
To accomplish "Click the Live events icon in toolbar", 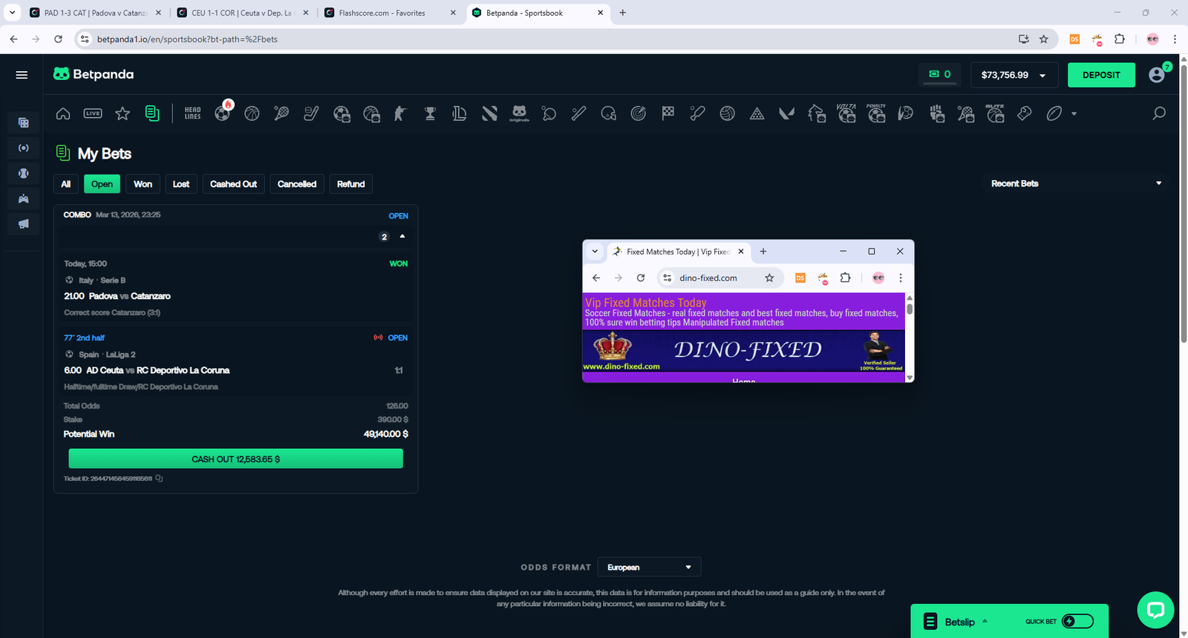I will (x=93, y=114).
